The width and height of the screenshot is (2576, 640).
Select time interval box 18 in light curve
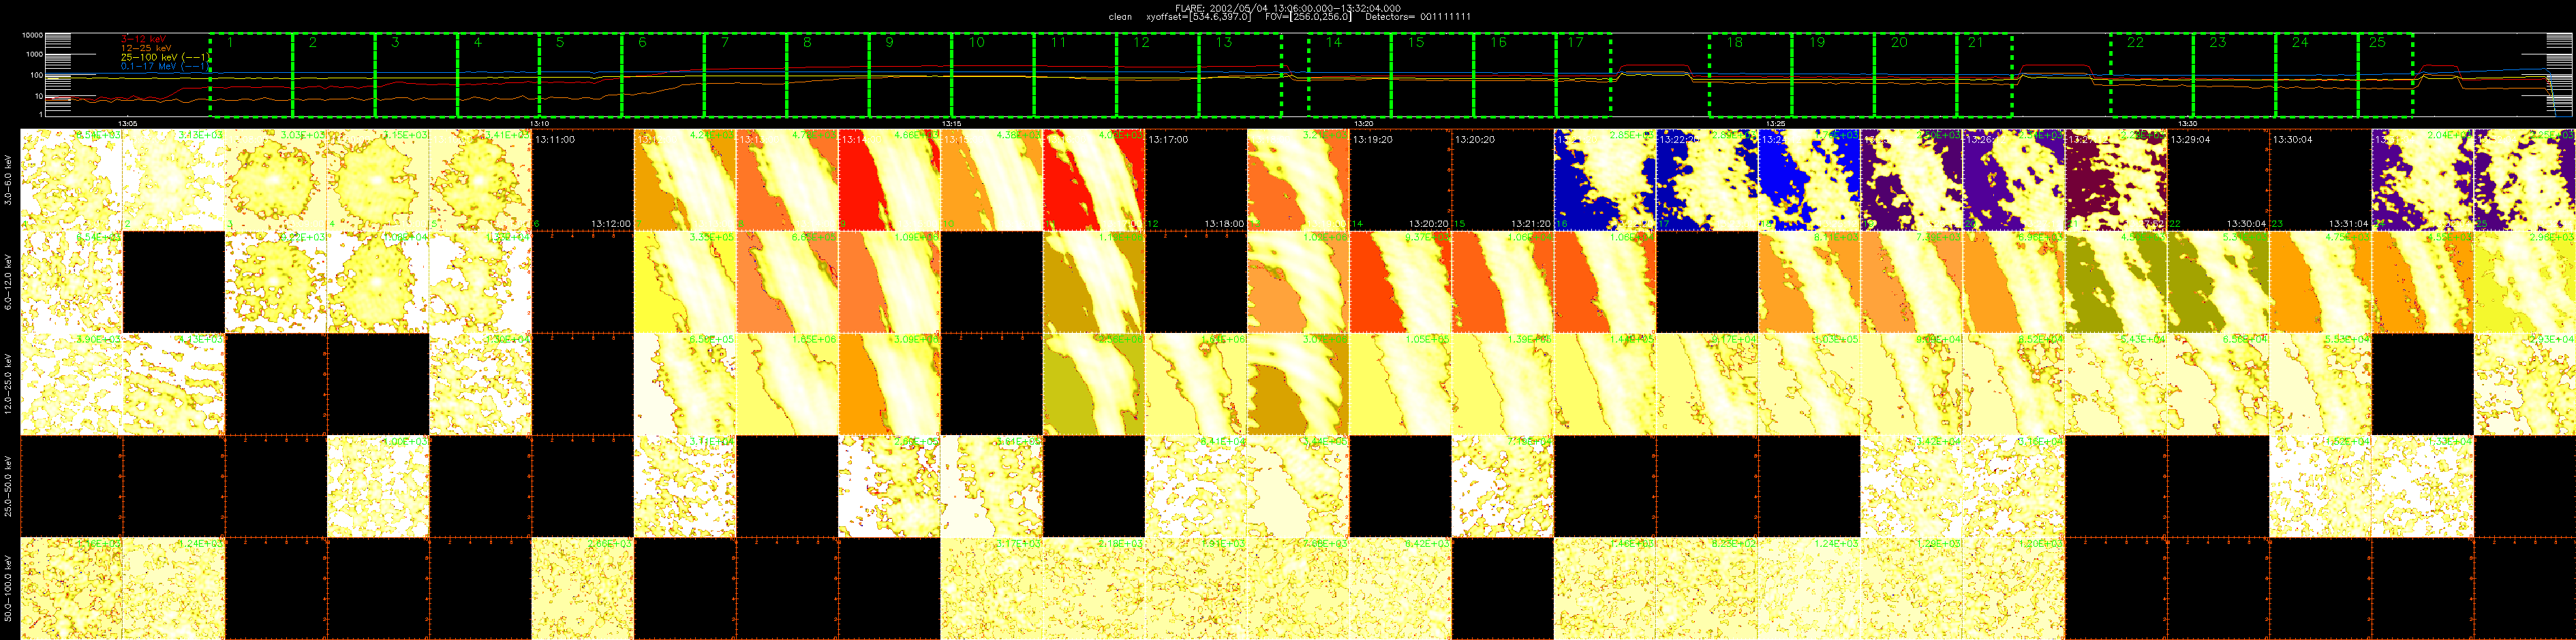pyautogui.click(x=1750, y=75)
